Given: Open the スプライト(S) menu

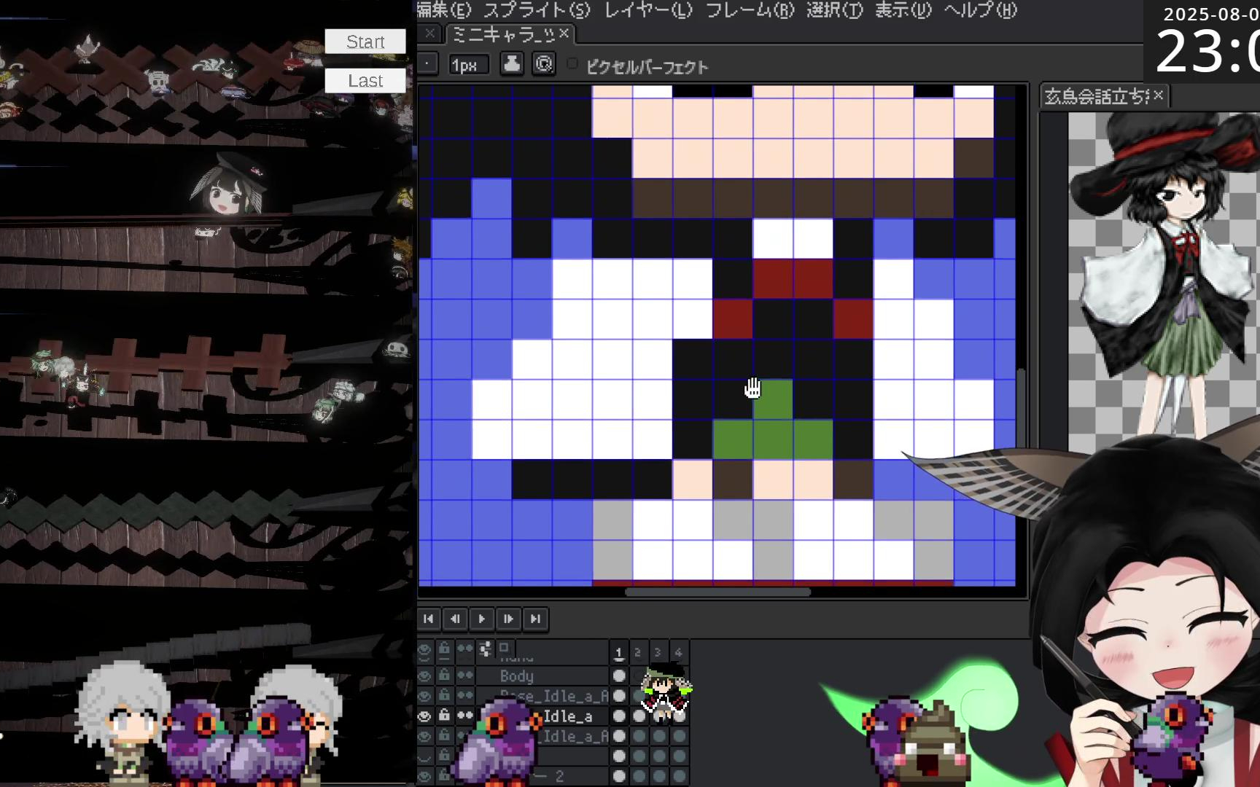Looking at the screenshot, I should tap(537, 10).
